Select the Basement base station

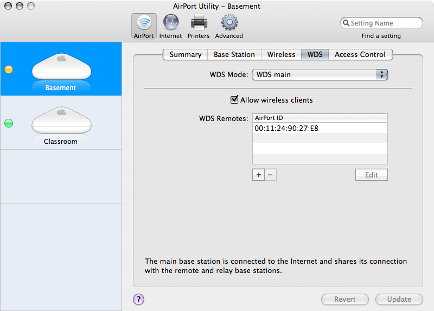click(61, 69)
